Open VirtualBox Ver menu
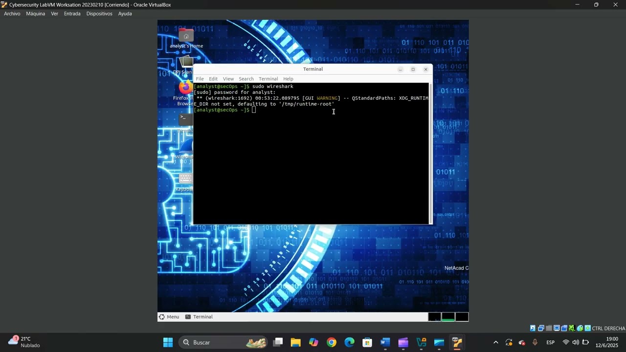The height and width of the screenshot is (352, 626). coord(54,14)
